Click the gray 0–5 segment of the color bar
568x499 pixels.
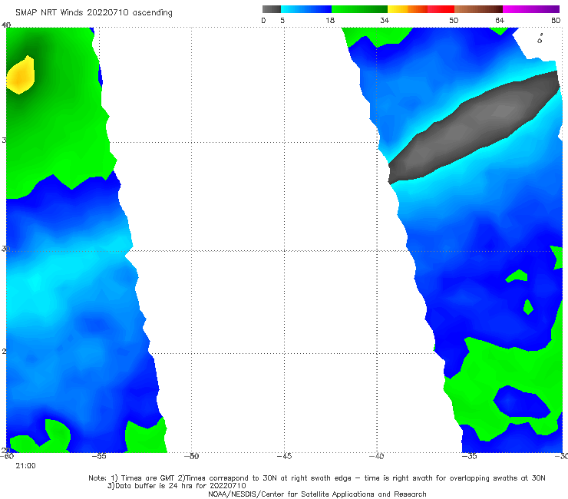[x=272, y=9]
